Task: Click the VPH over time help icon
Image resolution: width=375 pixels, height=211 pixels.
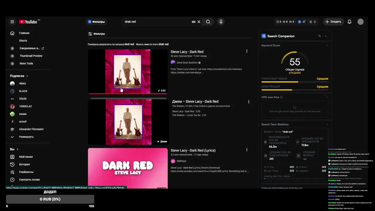Action: (281, 97)
